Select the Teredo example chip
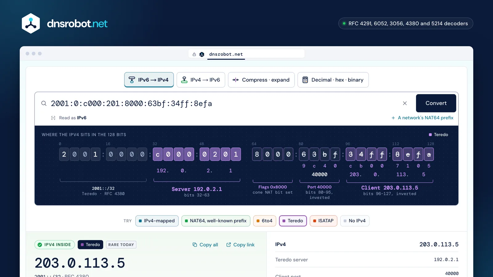 pos(293,221)
